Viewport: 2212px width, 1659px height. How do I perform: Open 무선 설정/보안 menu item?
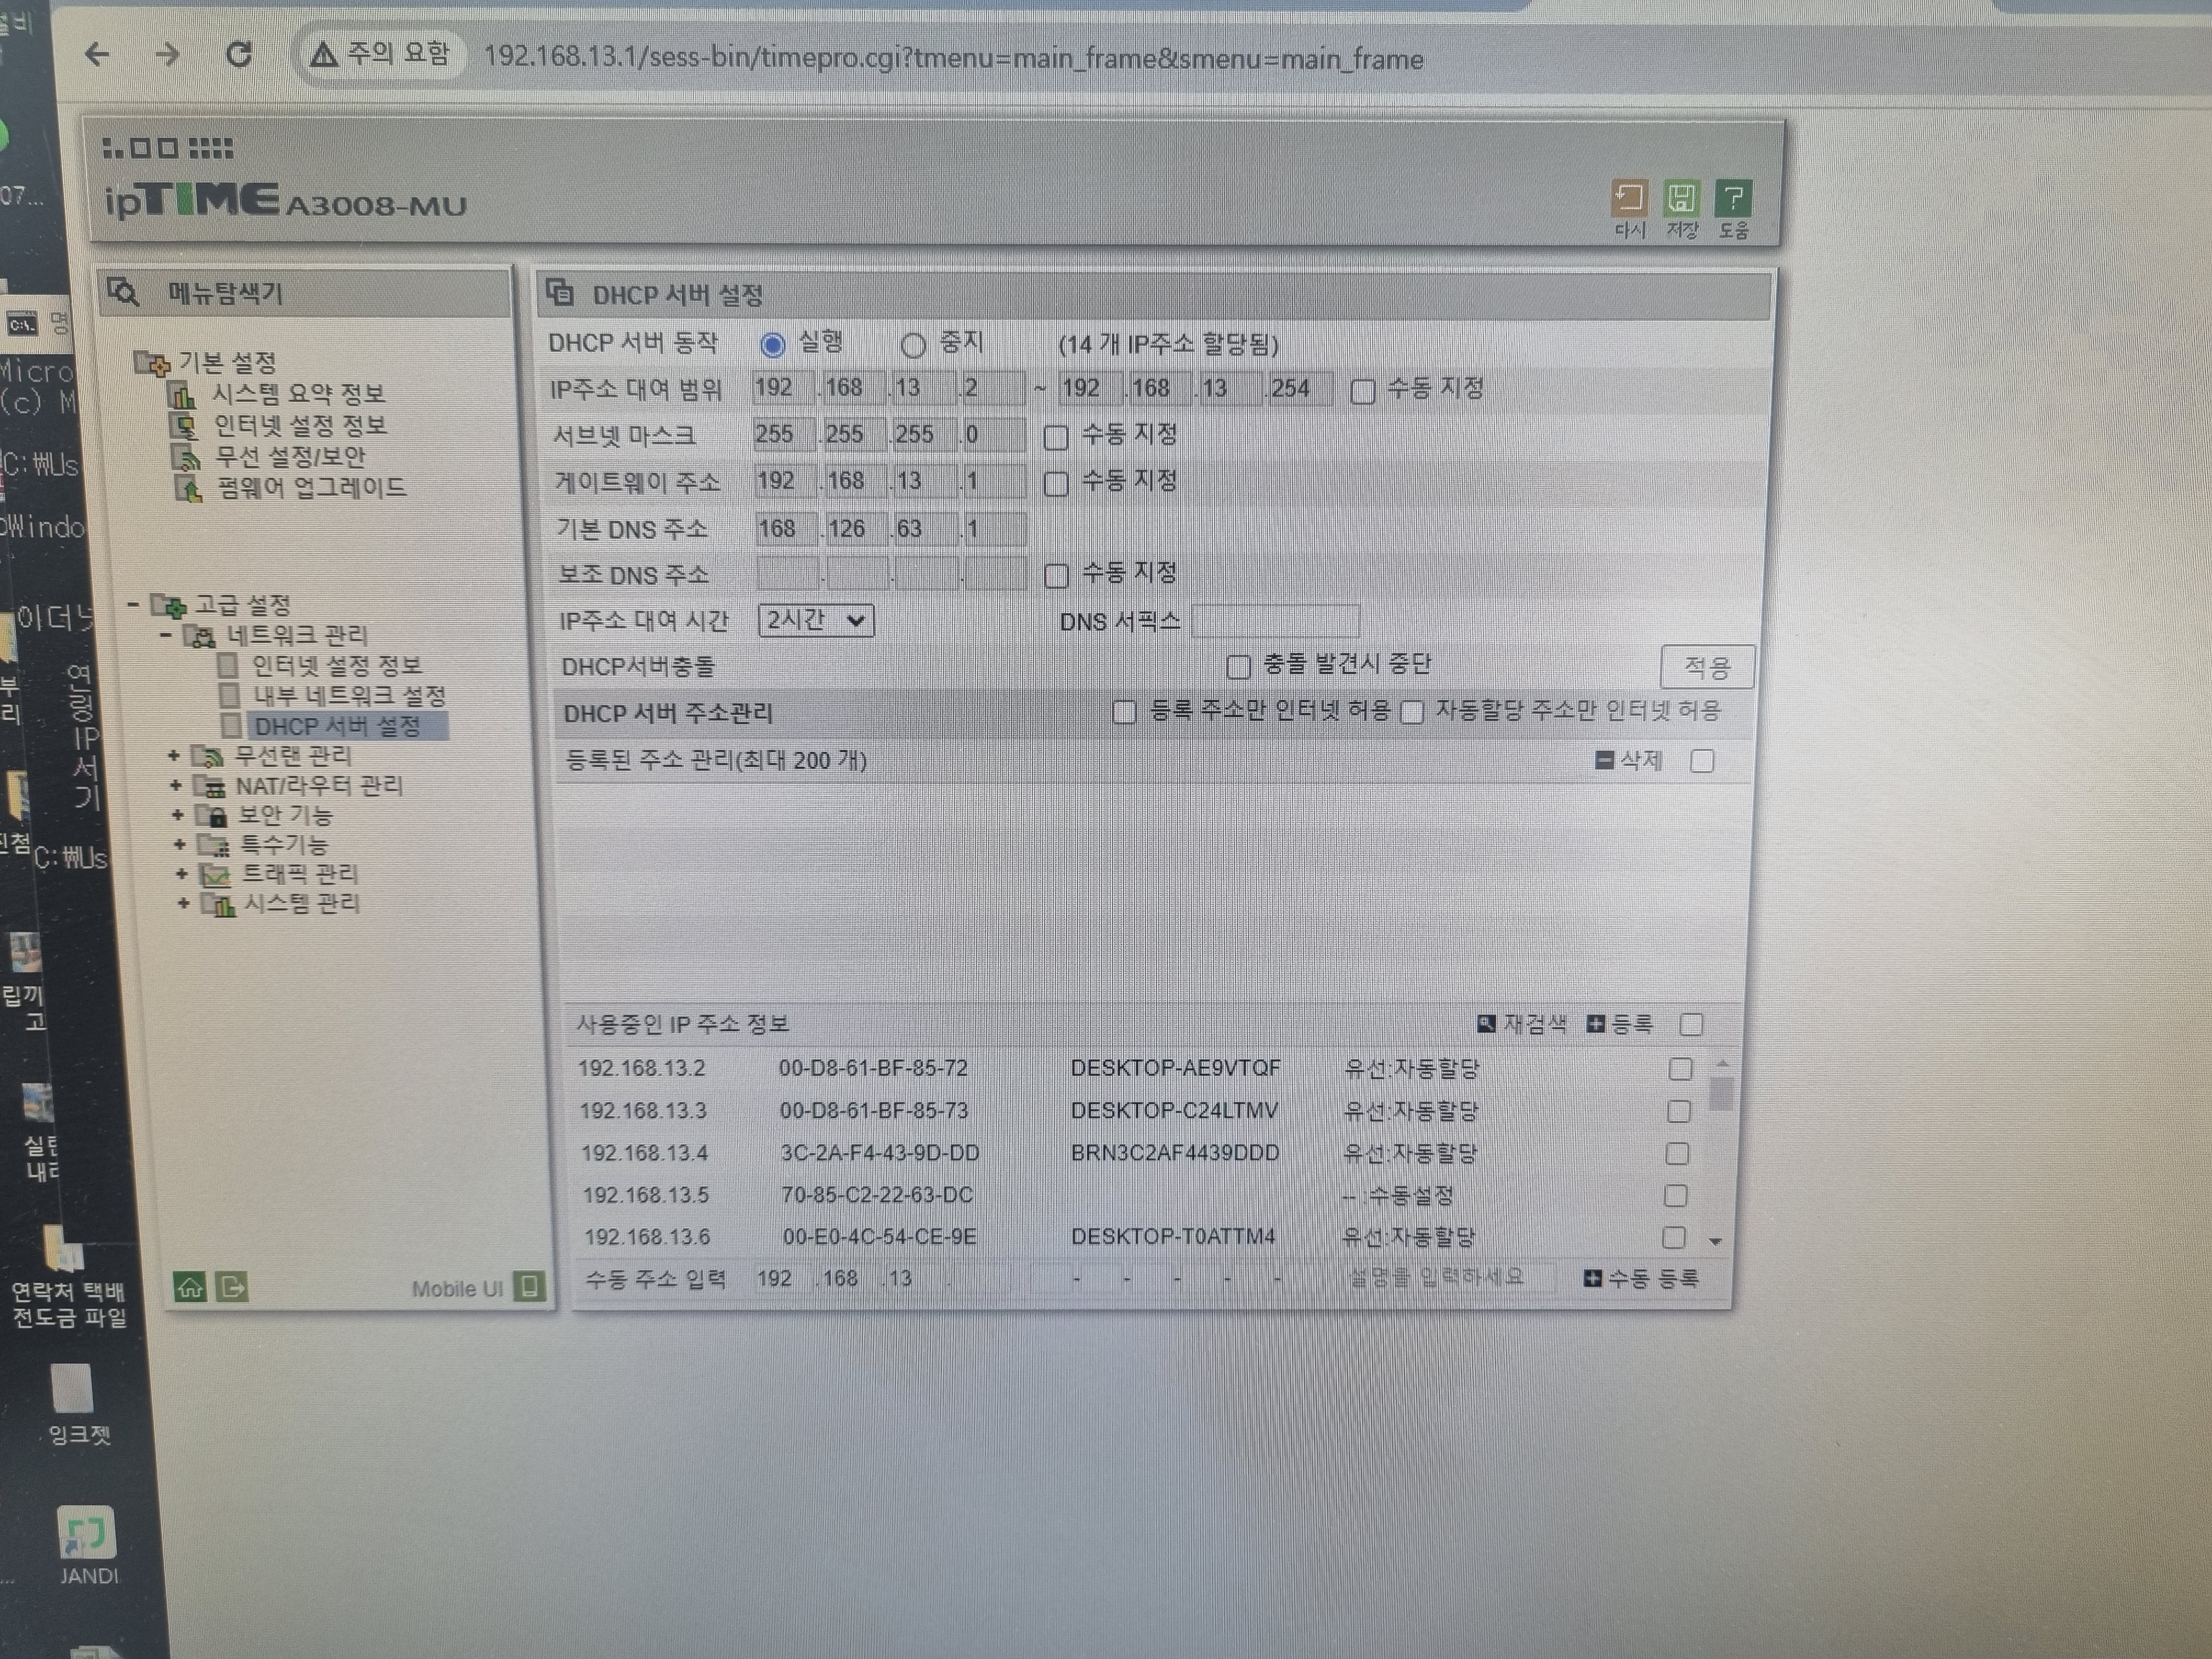click(291, 457)
